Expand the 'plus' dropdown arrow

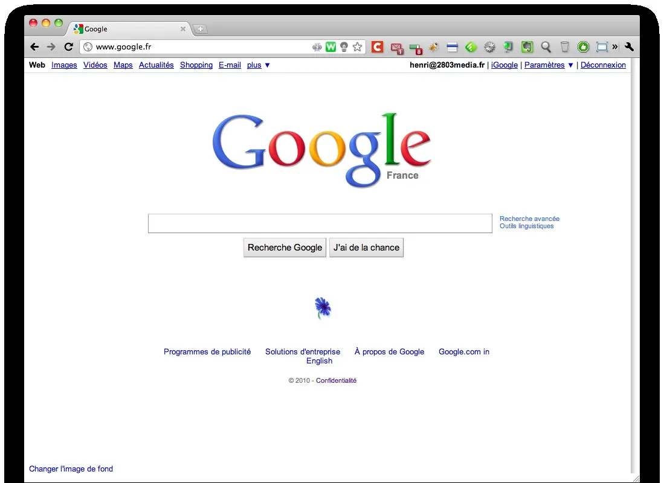pos(267,65)
